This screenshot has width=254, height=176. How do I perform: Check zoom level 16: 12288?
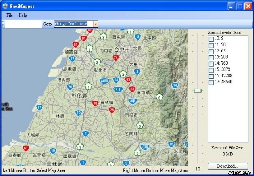(x=211, y=76)
